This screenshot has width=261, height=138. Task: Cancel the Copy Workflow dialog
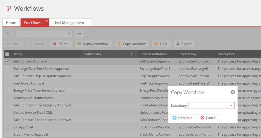pyautogui.click(x=209, y=118)
